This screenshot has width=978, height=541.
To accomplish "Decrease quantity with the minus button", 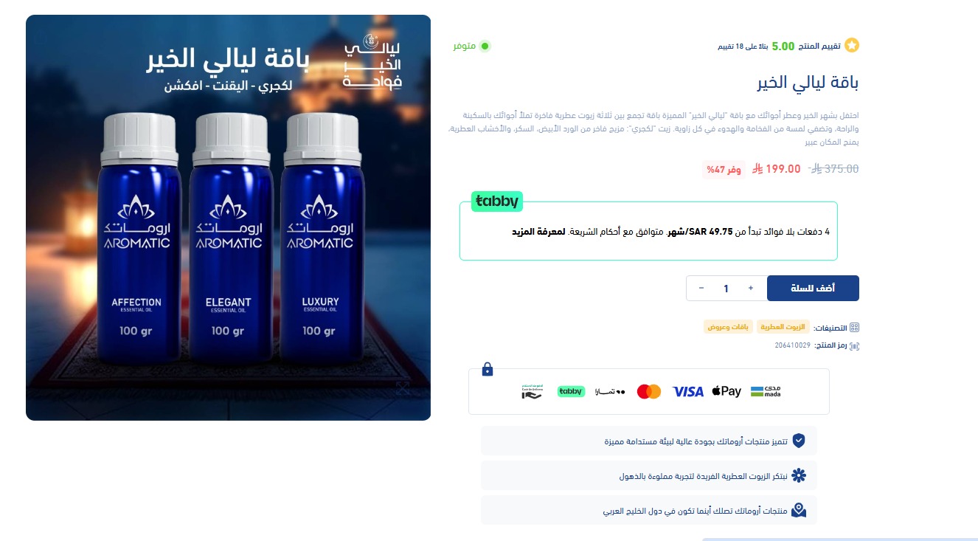I will pos(701,289).
